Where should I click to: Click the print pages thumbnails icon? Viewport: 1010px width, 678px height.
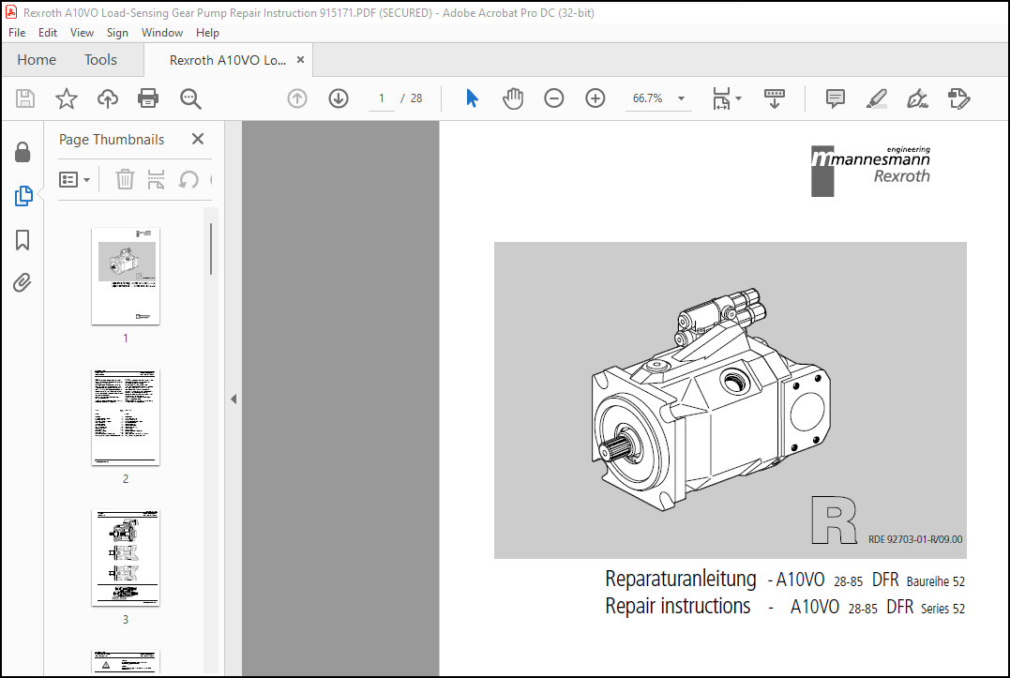click(x=156, y=179)
